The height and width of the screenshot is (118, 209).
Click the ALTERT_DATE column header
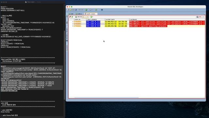pos(117,20)
